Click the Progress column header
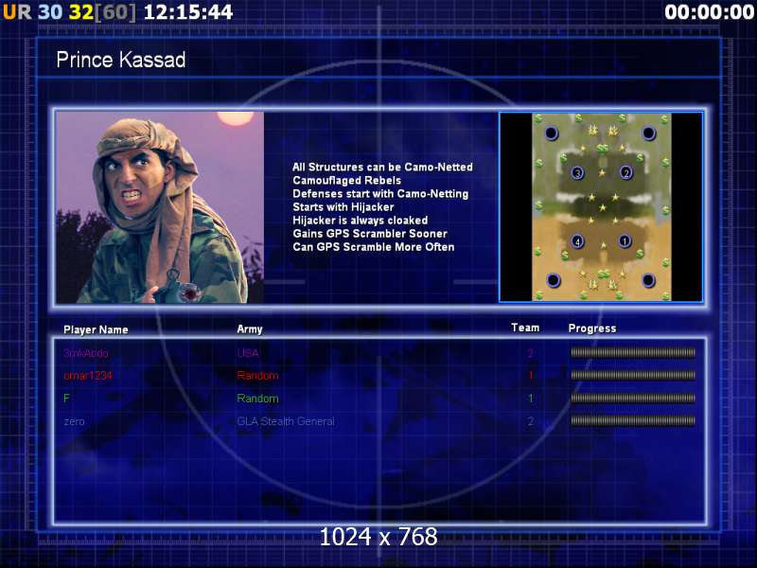The width and height of the screenshot is (757, 568). pos(592,328)
